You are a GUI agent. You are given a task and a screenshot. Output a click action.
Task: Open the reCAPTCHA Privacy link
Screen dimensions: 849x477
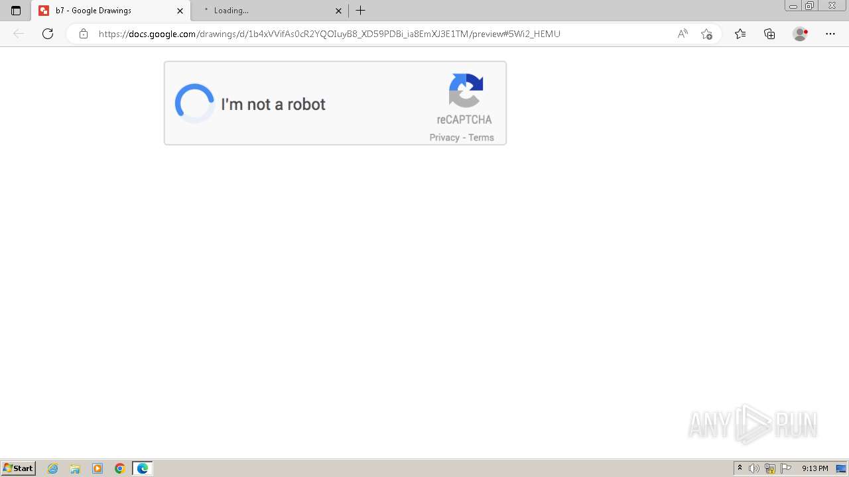pos(444,138)
